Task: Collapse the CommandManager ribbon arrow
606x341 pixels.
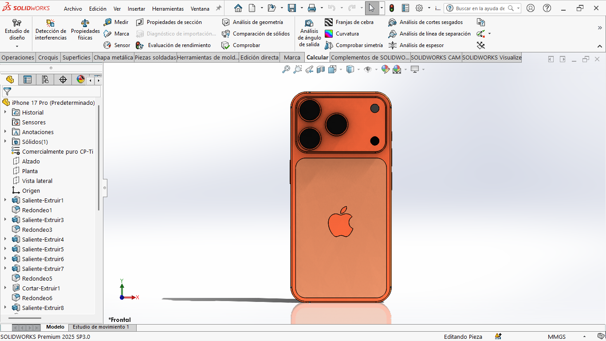Action: pos(600,46)
